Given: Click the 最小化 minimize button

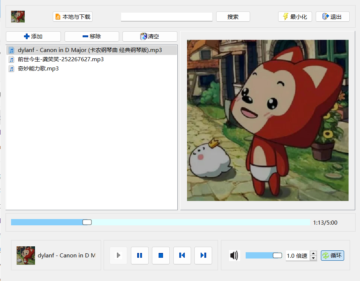Looking at the screenshot, I should click(295, 17).
